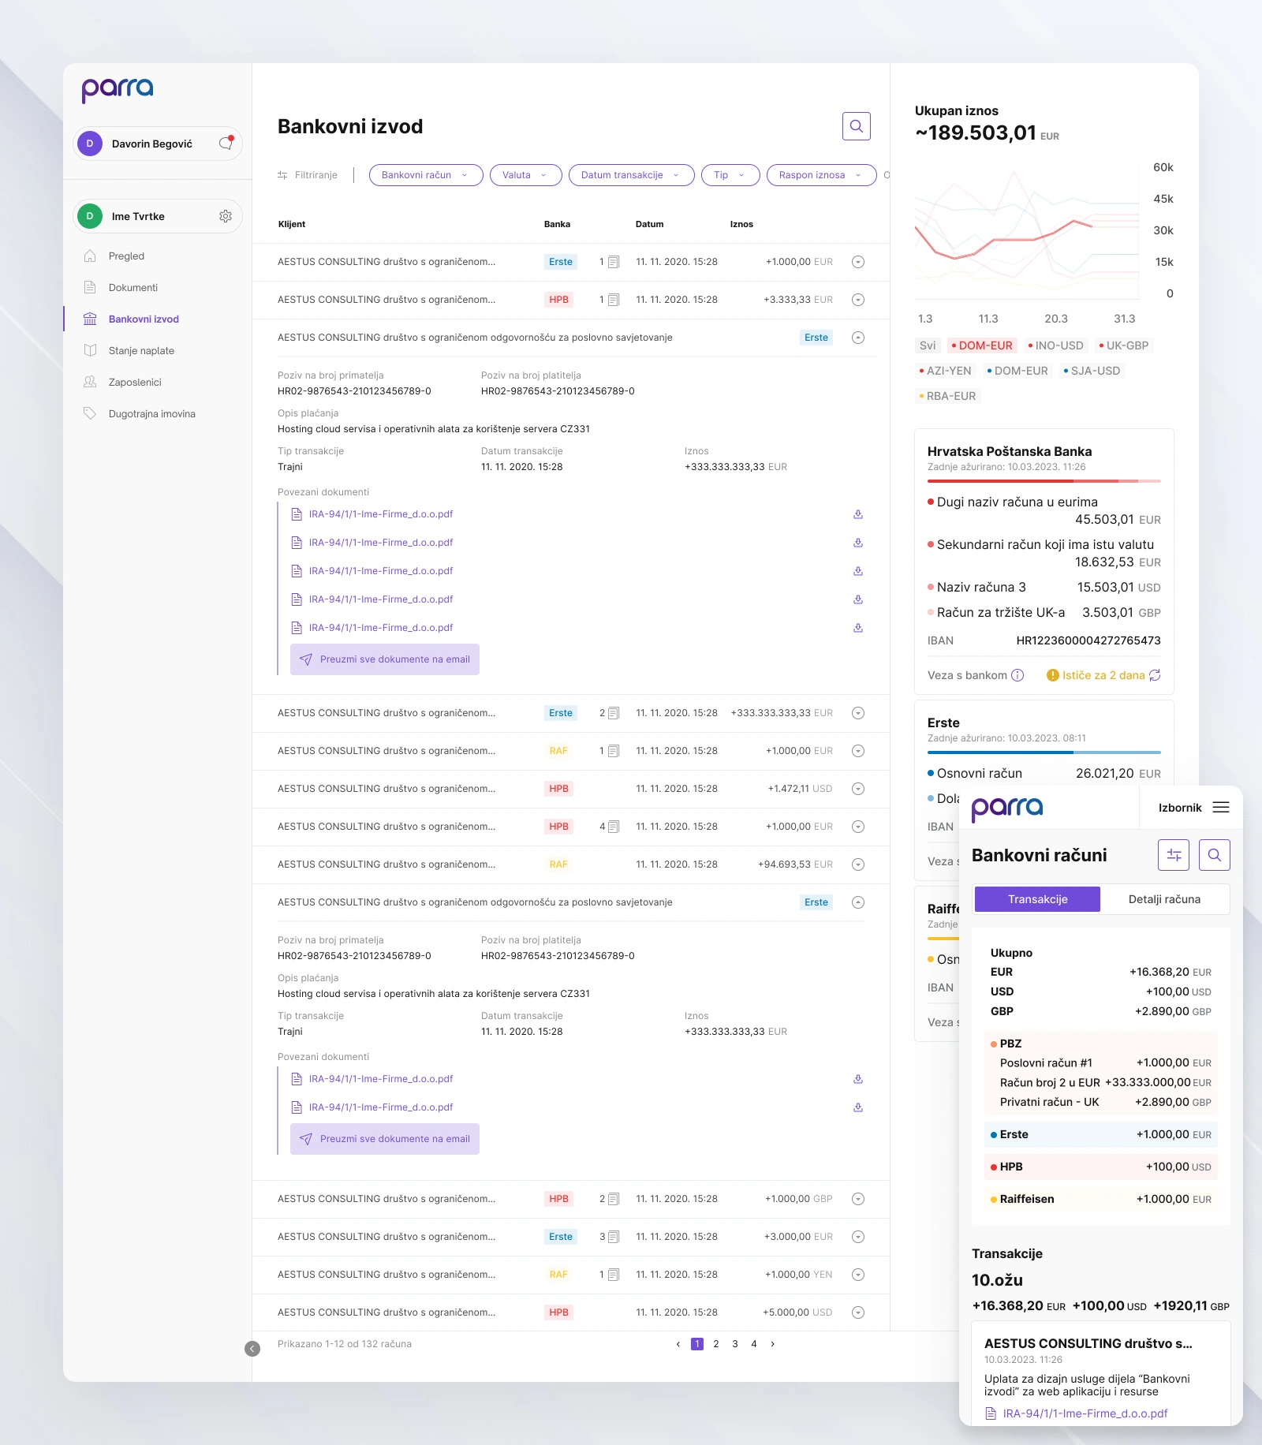Screen dimensions: 1262x1445
Task: Collapse the top expanded Erste transaction
Action: click(x=858, y=338)
